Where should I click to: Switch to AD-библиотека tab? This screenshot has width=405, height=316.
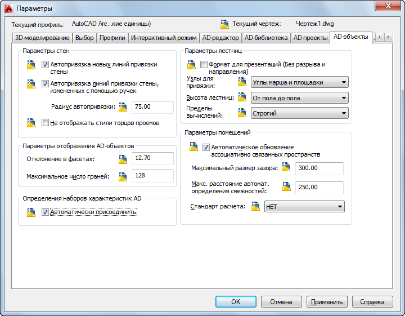(266, 38)
